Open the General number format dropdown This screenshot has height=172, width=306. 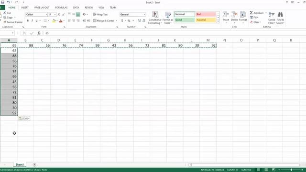pyautogui.click(x=144, y=15)
